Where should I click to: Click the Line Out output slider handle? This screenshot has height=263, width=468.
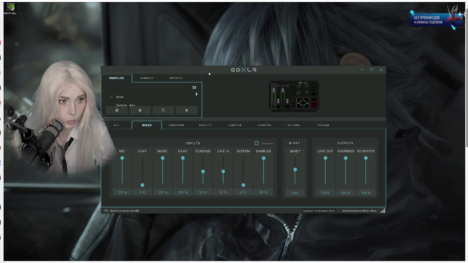(325, 158)
